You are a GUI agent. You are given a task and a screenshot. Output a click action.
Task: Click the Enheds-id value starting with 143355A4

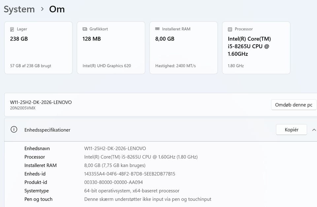click(129, 174)
